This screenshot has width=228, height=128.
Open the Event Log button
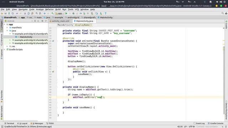[199, 123]
